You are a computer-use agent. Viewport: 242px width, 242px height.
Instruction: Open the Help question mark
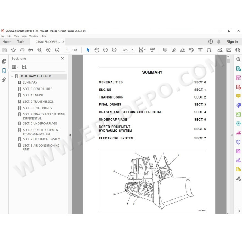[211, 41]
